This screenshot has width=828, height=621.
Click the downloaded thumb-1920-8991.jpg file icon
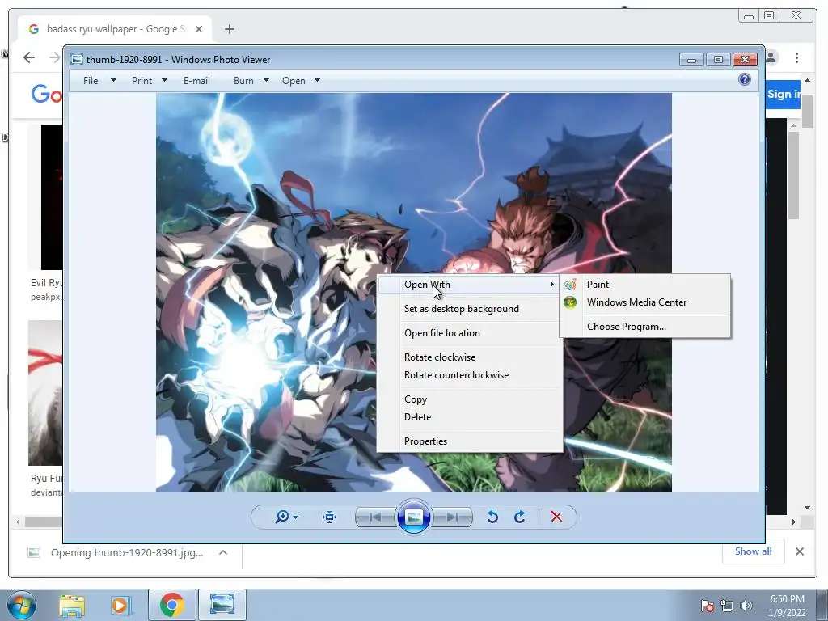pos(34,552)
